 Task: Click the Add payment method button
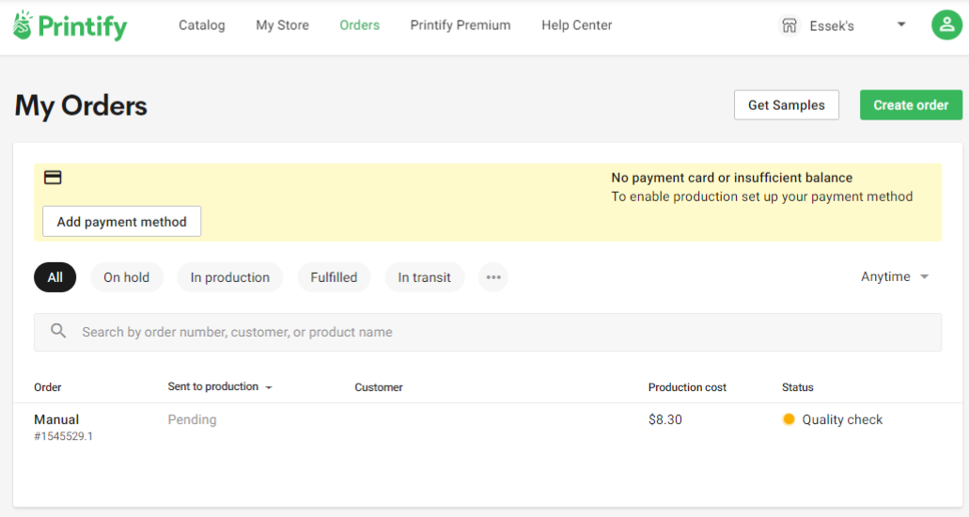tap(122, 222)
